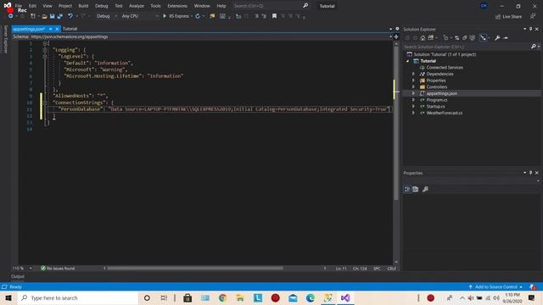Click the notifications icon in status bar
543x305 pixels.
pyautogui.click(x=533, y=287)
